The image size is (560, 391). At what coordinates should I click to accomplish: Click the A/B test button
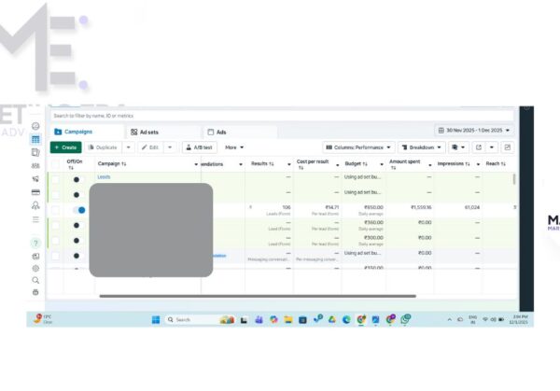(199, 147)
